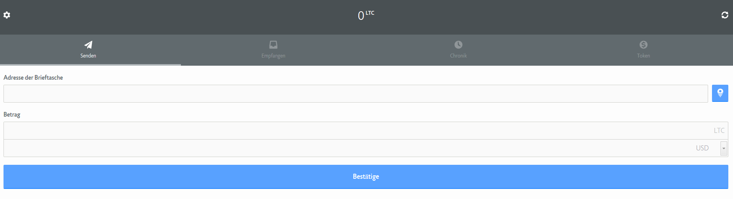This screenshot has height=199, width=733.
Task: Select the Senden tab label
Action: [x=88, y=56]
